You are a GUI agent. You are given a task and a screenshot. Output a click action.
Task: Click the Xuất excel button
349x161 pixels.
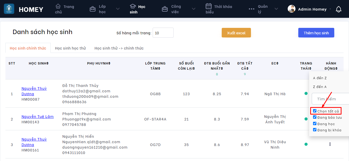pyautogui.click(x=236, y=33)
